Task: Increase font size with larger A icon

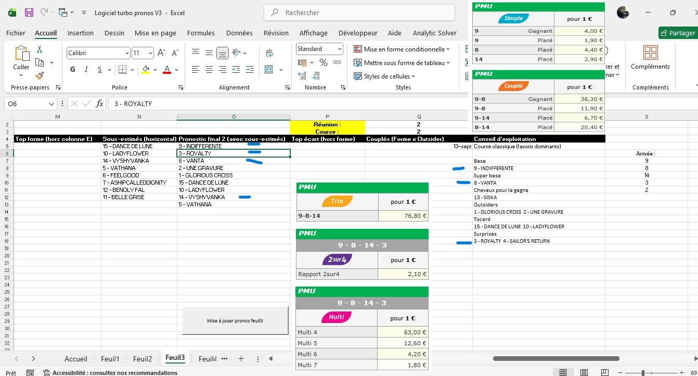Action: click(x=161, y=53)
